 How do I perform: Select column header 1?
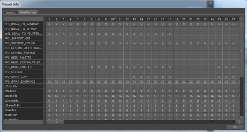tap(49, 19)
